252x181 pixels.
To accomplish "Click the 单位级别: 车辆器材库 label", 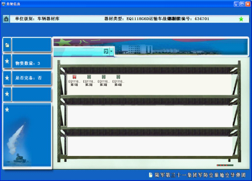I will pos(37,19).
